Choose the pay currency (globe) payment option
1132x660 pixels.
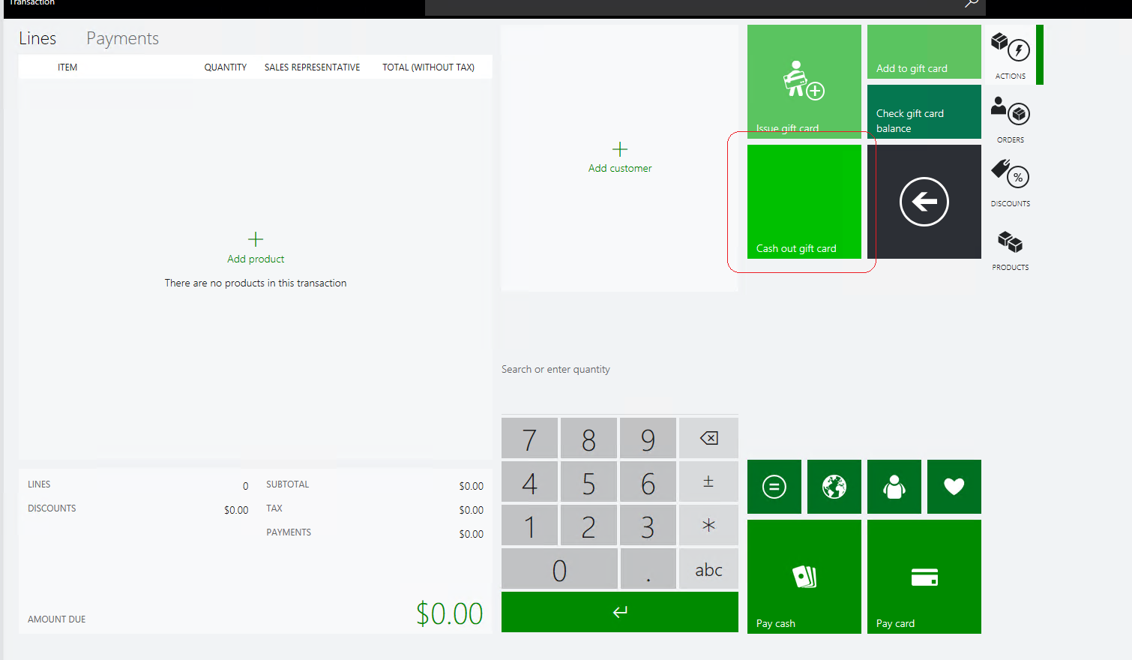point(834,487)
